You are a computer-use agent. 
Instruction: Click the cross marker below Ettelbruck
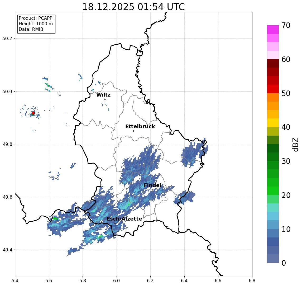[x=133, y=131]
